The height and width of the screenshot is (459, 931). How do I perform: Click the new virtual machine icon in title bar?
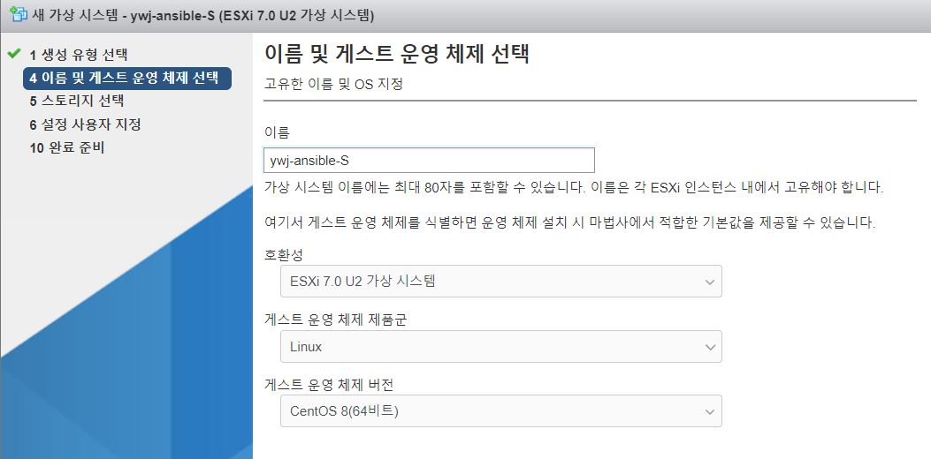point(19,15)
